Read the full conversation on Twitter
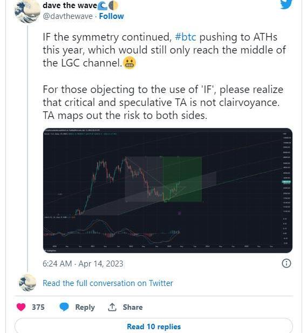 [108, 283]
